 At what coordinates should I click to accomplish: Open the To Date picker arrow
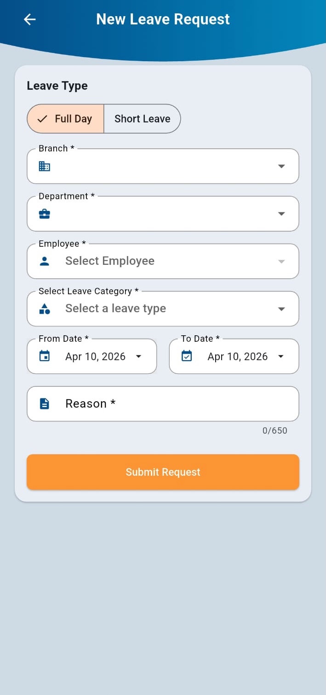tap(281, 356)
